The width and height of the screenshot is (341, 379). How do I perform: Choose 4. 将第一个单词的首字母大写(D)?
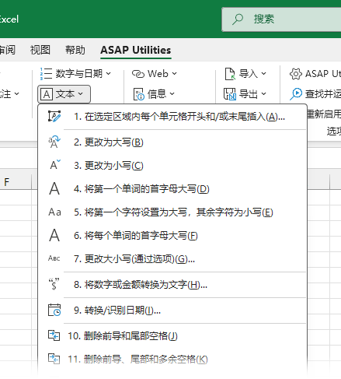pyautogui.click(x=172, y=188)
